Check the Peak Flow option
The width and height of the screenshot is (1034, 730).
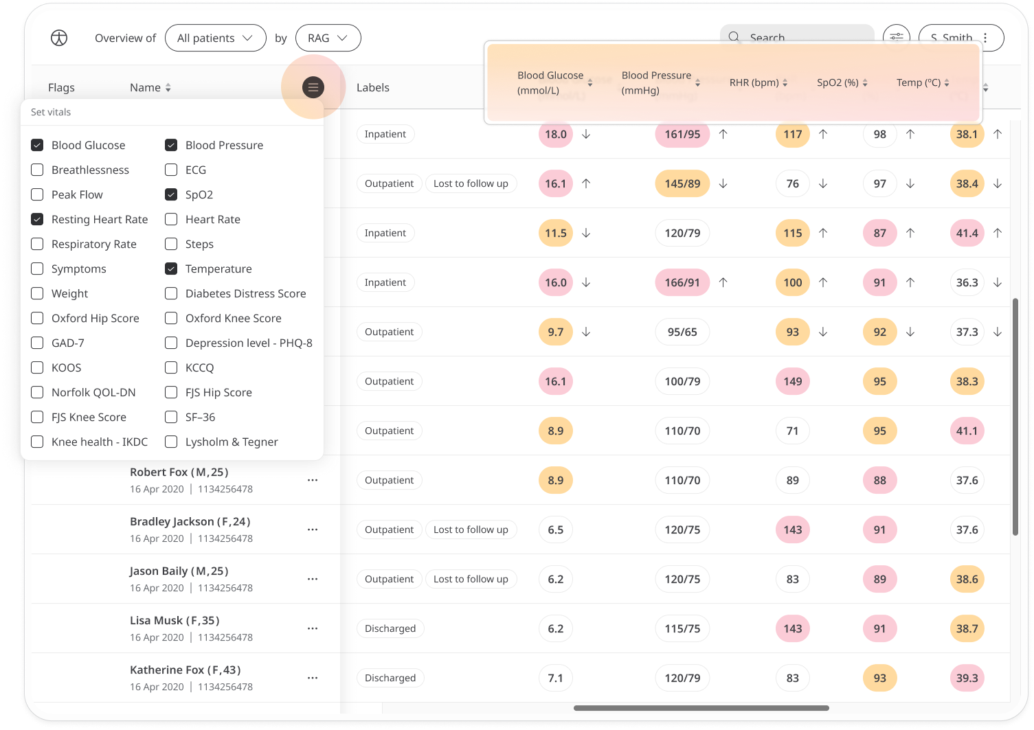37,194
